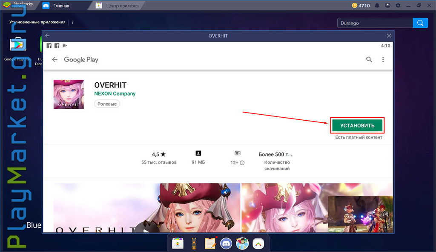
Task: Click the 91 МБ download size icon
Action: pyautogui.click(x=198, y=153)
